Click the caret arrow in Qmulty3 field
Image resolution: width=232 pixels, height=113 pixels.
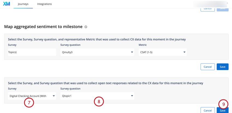pyautogui.click(x=132, y=52)
